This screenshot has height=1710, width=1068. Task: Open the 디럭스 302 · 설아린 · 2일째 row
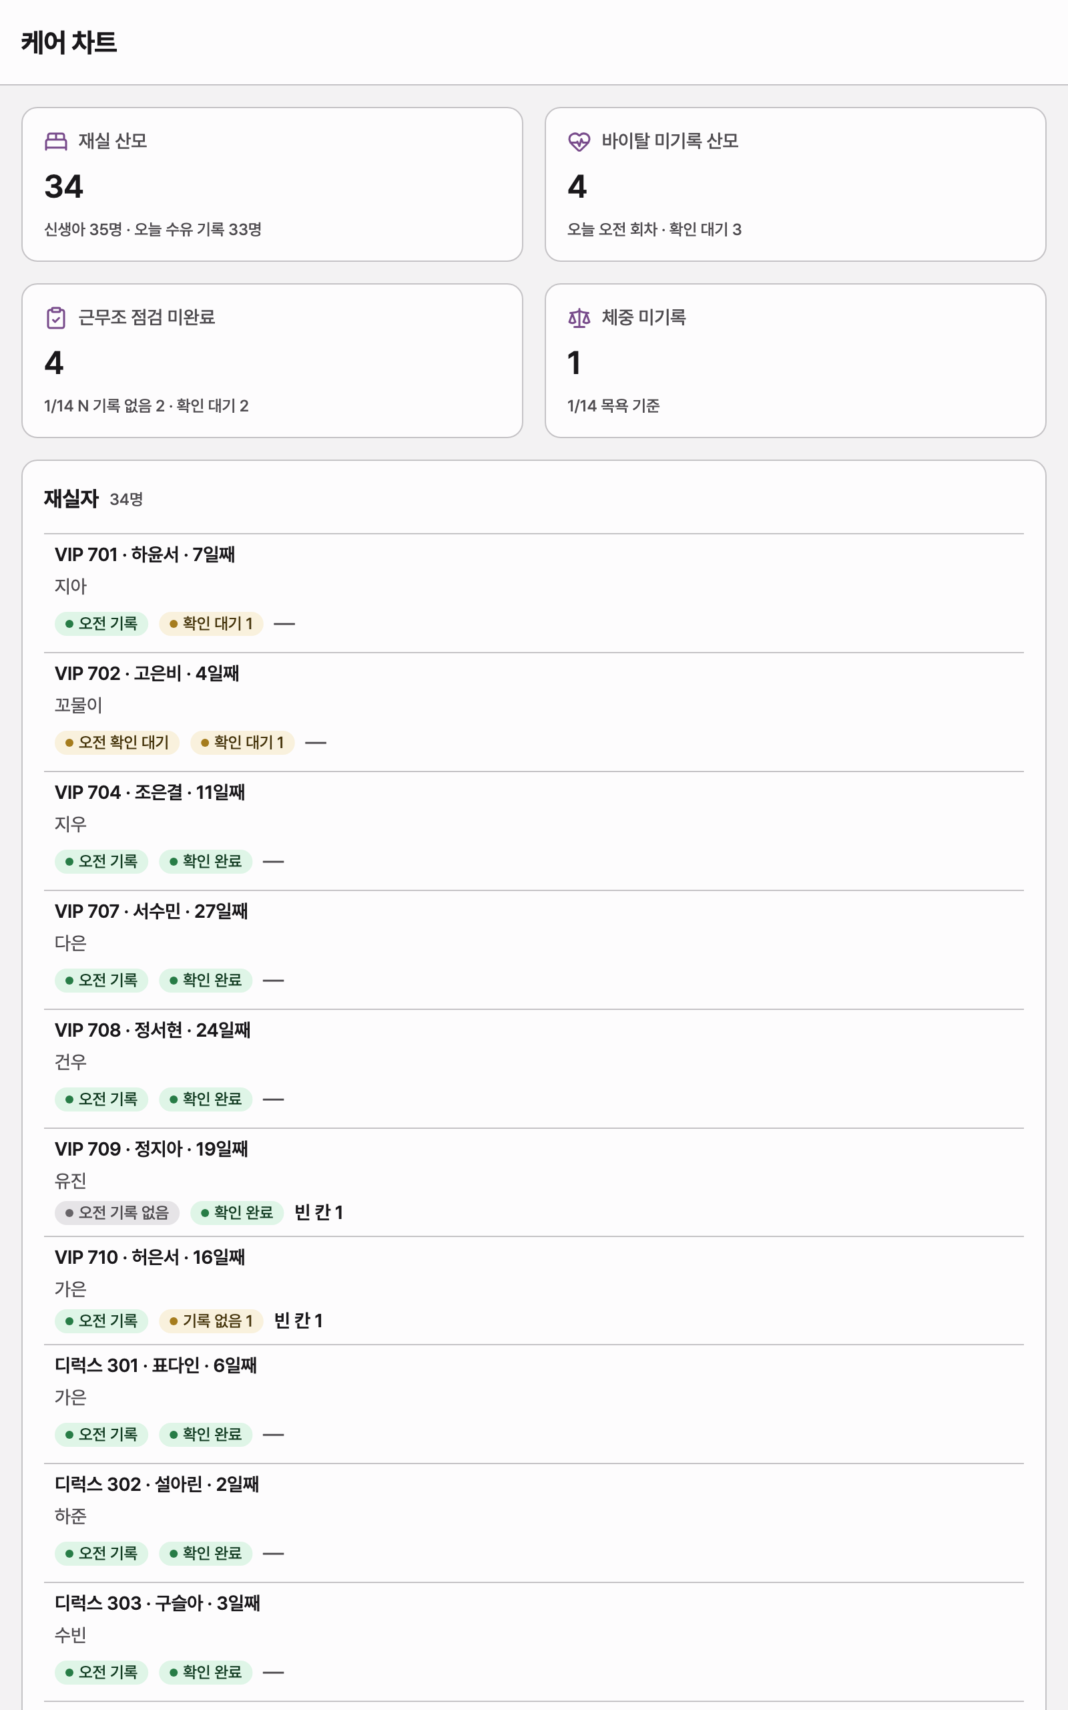534,1523
